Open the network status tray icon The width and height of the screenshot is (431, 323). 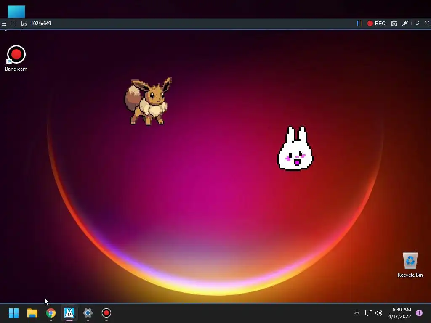[x=368, y=313]
